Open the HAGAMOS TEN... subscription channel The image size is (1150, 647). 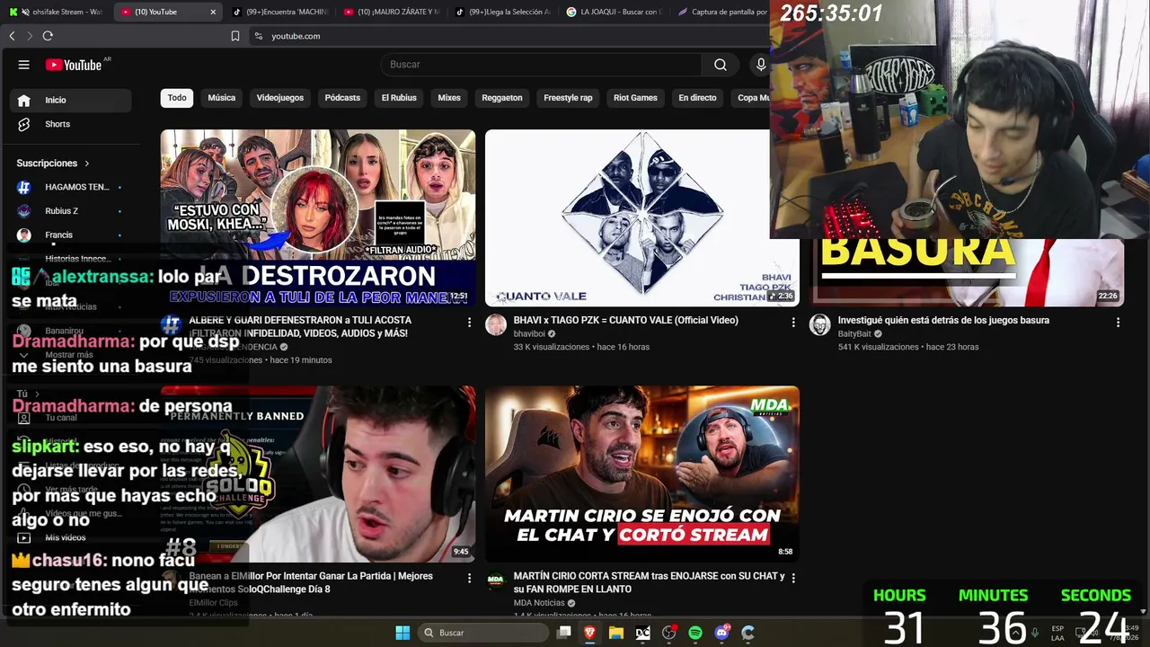pos(71,187)
